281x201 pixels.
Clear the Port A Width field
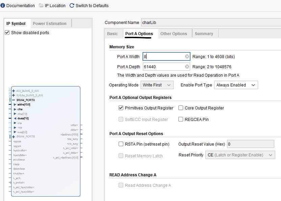tap(187, 56)
